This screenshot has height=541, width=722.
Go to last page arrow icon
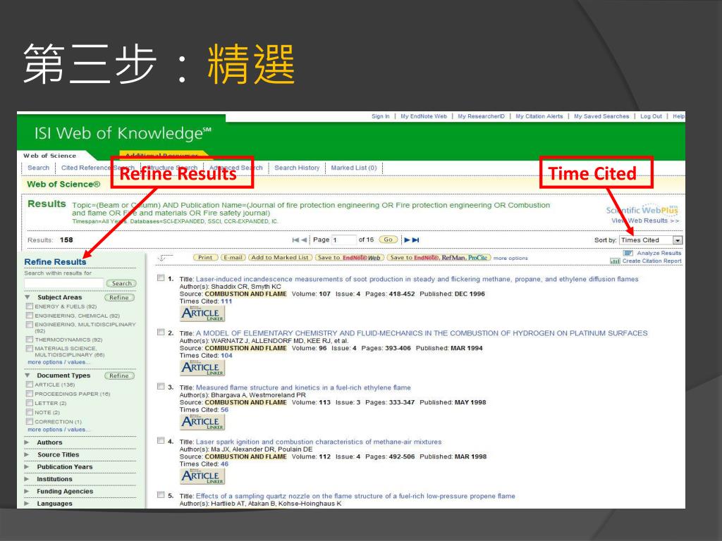(416, 240)
